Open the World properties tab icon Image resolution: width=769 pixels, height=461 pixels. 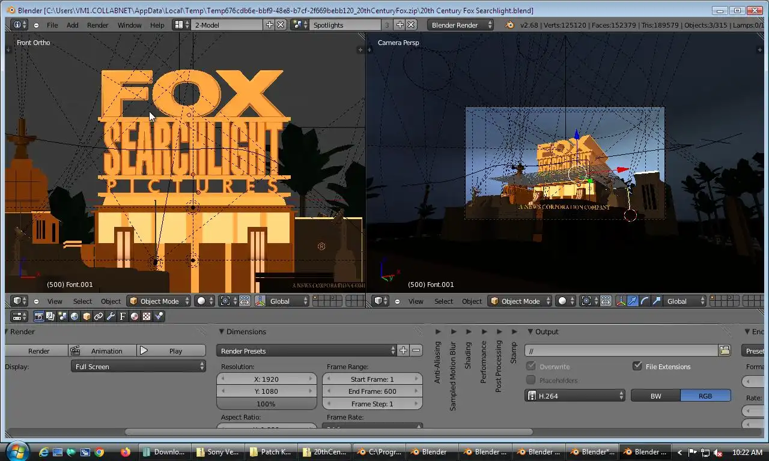click(74, 316)
